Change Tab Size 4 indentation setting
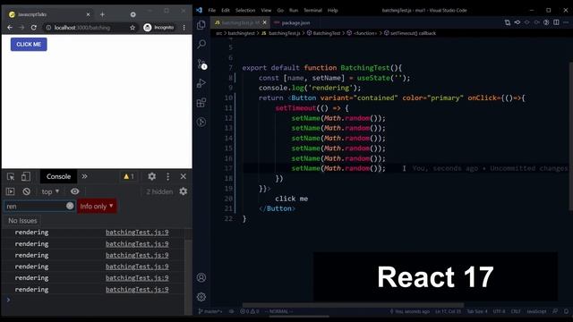Viewport: 573px width, 322px height. (477, 311)
